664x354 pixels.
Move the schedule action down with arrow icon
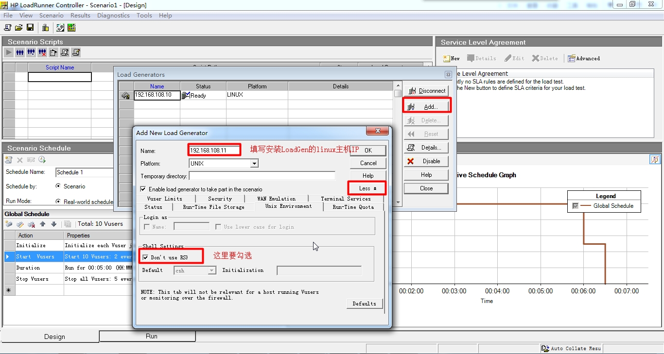54,224
